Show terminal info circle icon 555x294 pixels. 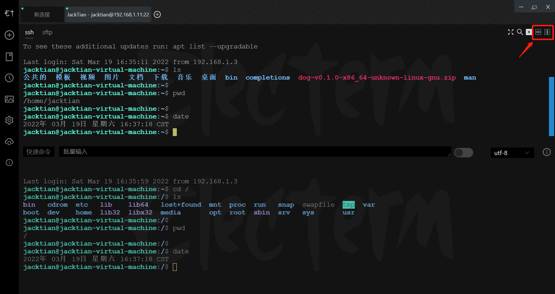pyautogui.click(x=547, y=152)
